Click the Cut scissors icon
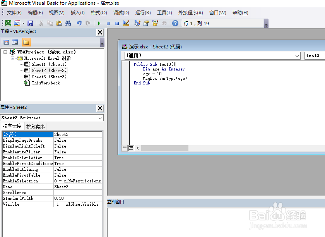 click(41, 23)
